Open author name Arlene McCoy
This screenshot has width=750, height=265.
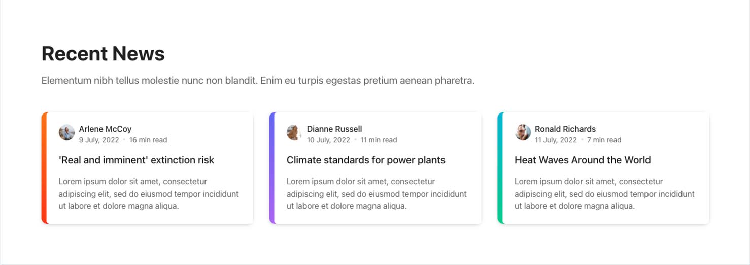coord(105,129)
